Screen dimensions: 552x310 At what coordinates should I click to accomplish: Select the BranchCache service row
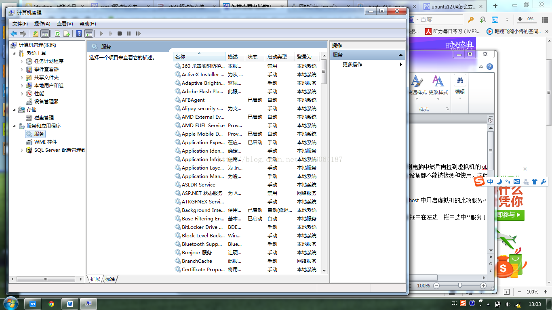tap(247, 261)
